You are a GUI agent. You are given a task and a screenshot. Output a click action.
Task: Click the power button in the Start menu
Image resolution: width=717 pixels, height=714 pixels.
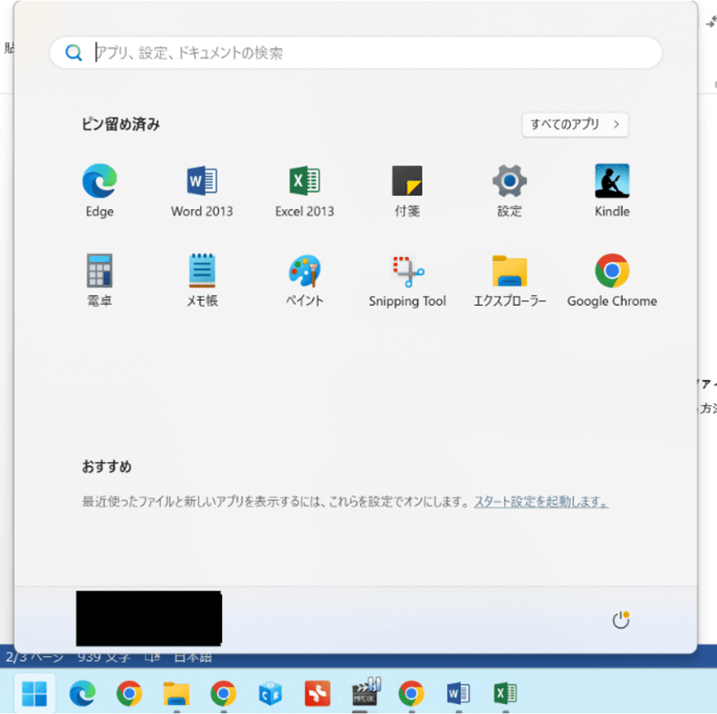point(620,619)
